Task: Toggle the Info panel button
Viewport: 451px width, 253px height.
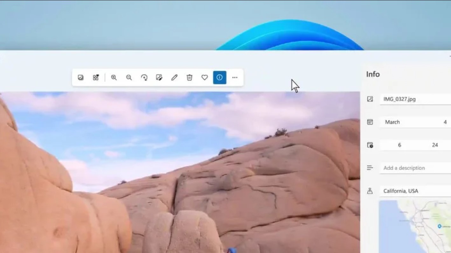Action: pos(219,77)
